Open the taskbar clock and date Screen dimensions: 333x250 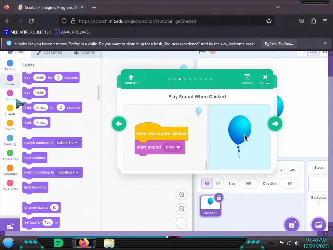(x=315, y=243)
